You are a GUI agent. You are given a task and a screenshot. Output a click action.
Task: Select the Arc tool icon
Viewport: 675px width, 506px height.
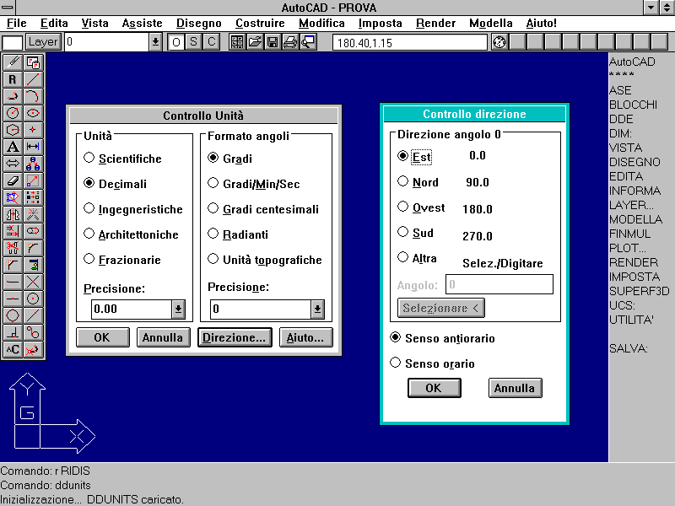(33, 96)
